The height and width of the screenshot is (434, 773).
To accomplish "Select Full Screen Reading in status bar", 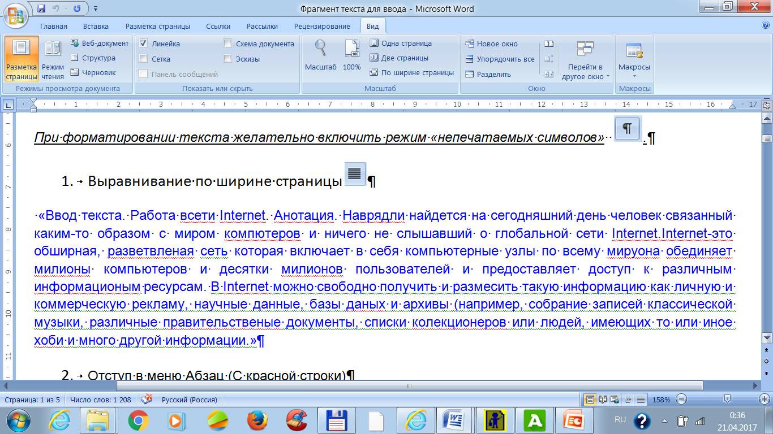I will tap(603, 400).
